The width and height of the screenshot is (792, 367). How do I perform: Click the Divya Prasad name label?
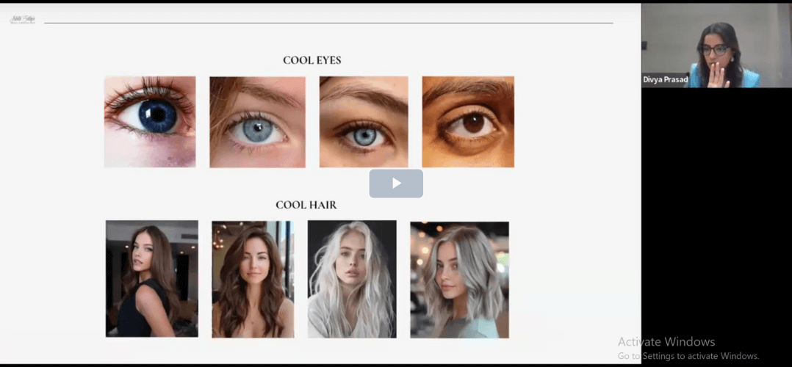[x=665, y=80]
